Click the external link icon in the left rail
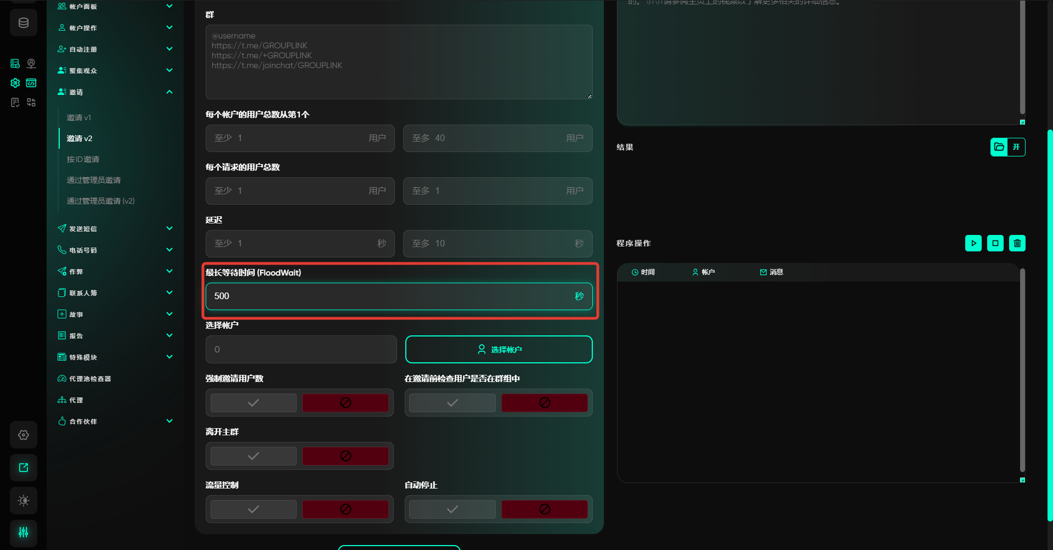This screenshot has height=550, width=1053. pos(24,468)
